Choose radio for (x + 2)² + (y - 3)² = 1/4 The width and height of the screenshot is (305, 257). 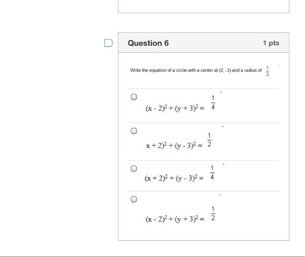coord(134,168)
